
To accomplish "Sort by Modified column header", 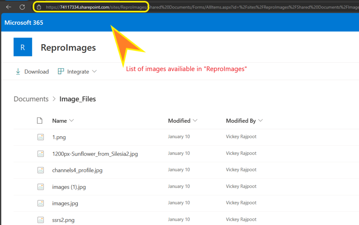I will tap(179, 121).
